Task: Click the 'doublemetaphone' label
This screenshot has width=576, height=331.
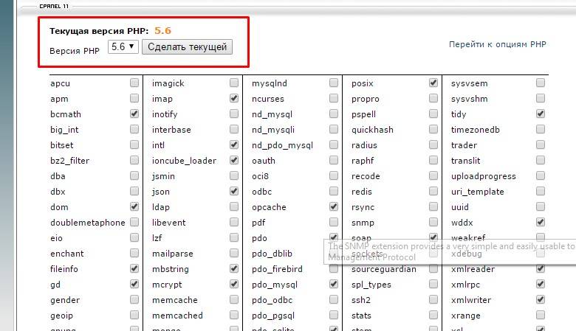Action: pyautogui.click(x=87, y=223)
